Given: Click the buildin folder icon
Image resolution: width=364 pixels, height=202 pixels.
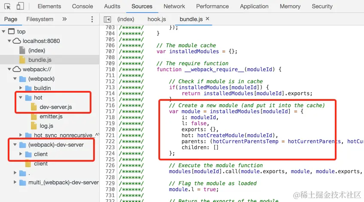Looking at the screenshot, I should (x=28, y=88).
